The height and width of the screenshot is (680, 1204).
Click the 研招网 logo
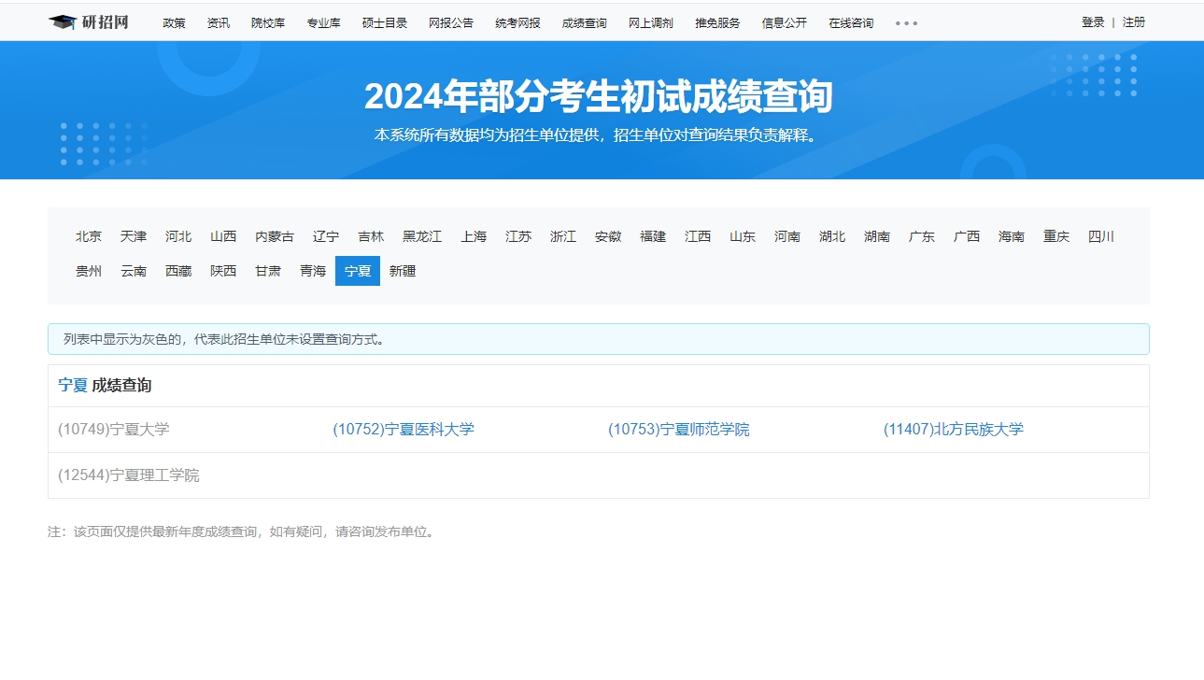click(x=89, y=22)
